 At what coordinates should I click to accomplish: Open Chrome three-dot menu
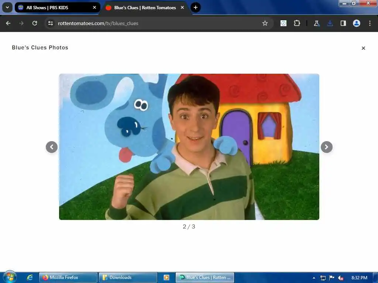370,23
